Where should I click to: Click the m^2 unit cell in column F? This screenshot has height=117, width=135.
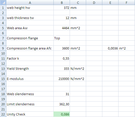point(127,48)
